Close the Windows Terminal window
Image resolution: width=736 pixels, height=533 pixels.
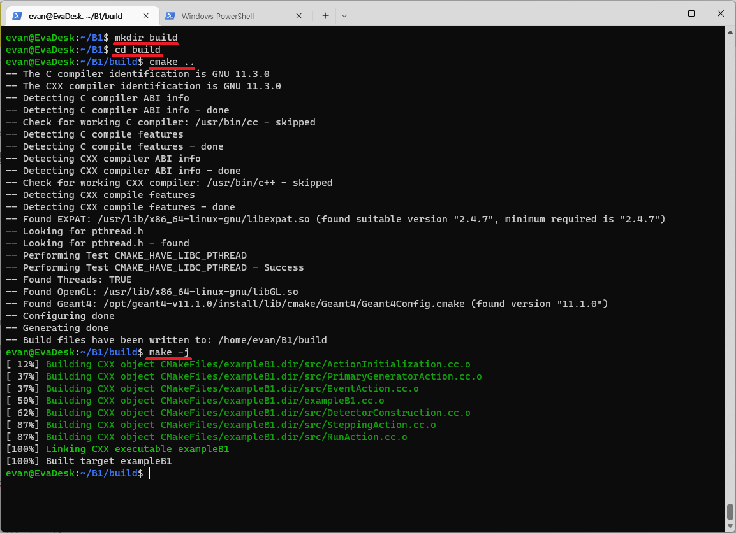coord(721,13)
